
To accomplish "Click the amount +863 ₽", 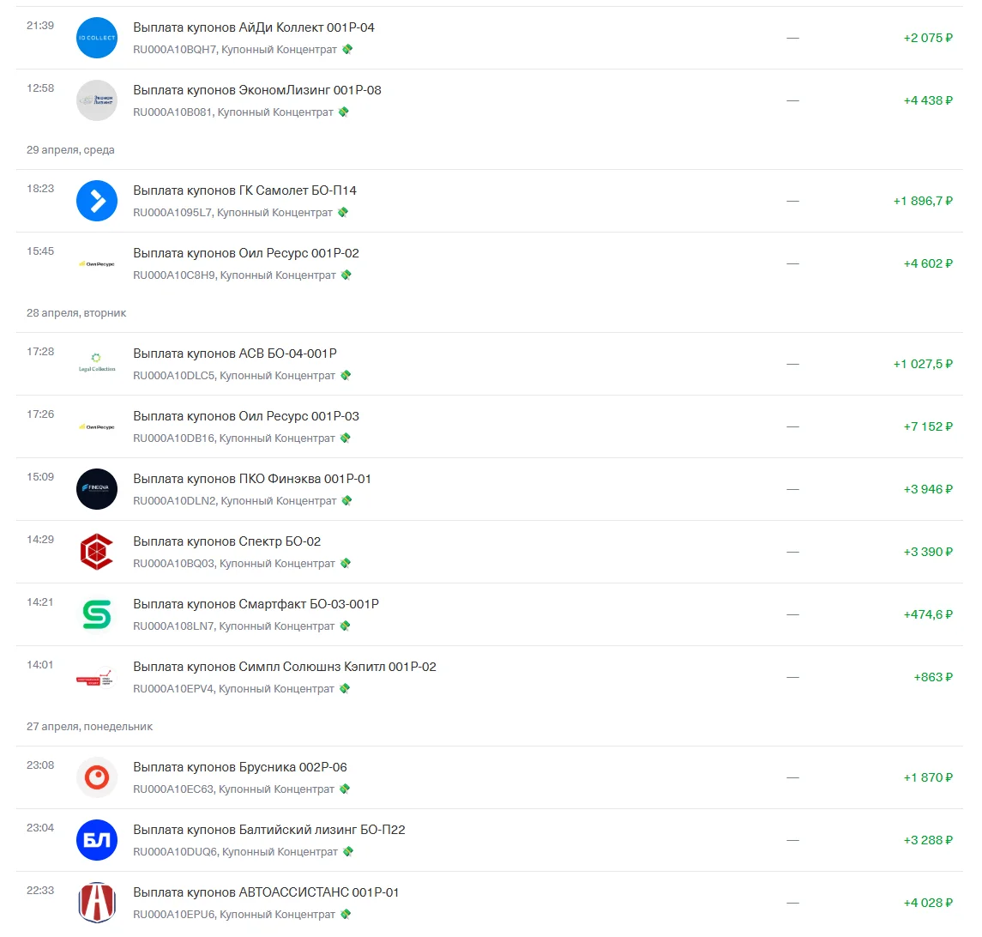I will [x=933, y=677].
